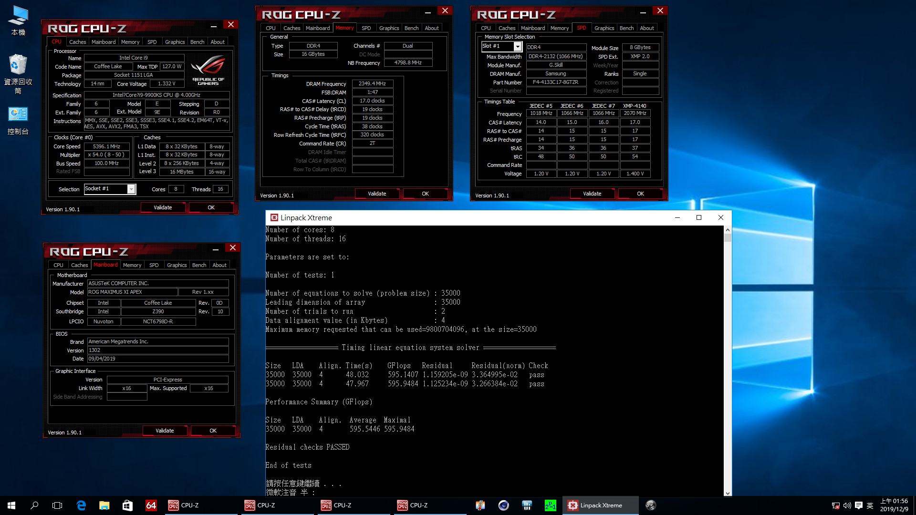Open taskbar search magnifier
Image resolution: width=916 pixels, height=515 pixels.
[x=34, y=505]
